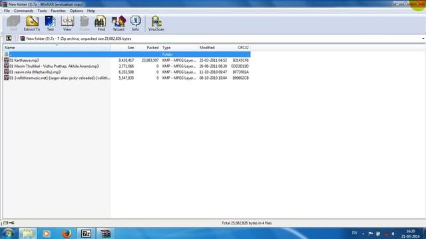Screen dimensions: 426x239
Task: Select 01 Manin Thullikal - Vidhu Prathap file
Action: [x=54, y=66]
